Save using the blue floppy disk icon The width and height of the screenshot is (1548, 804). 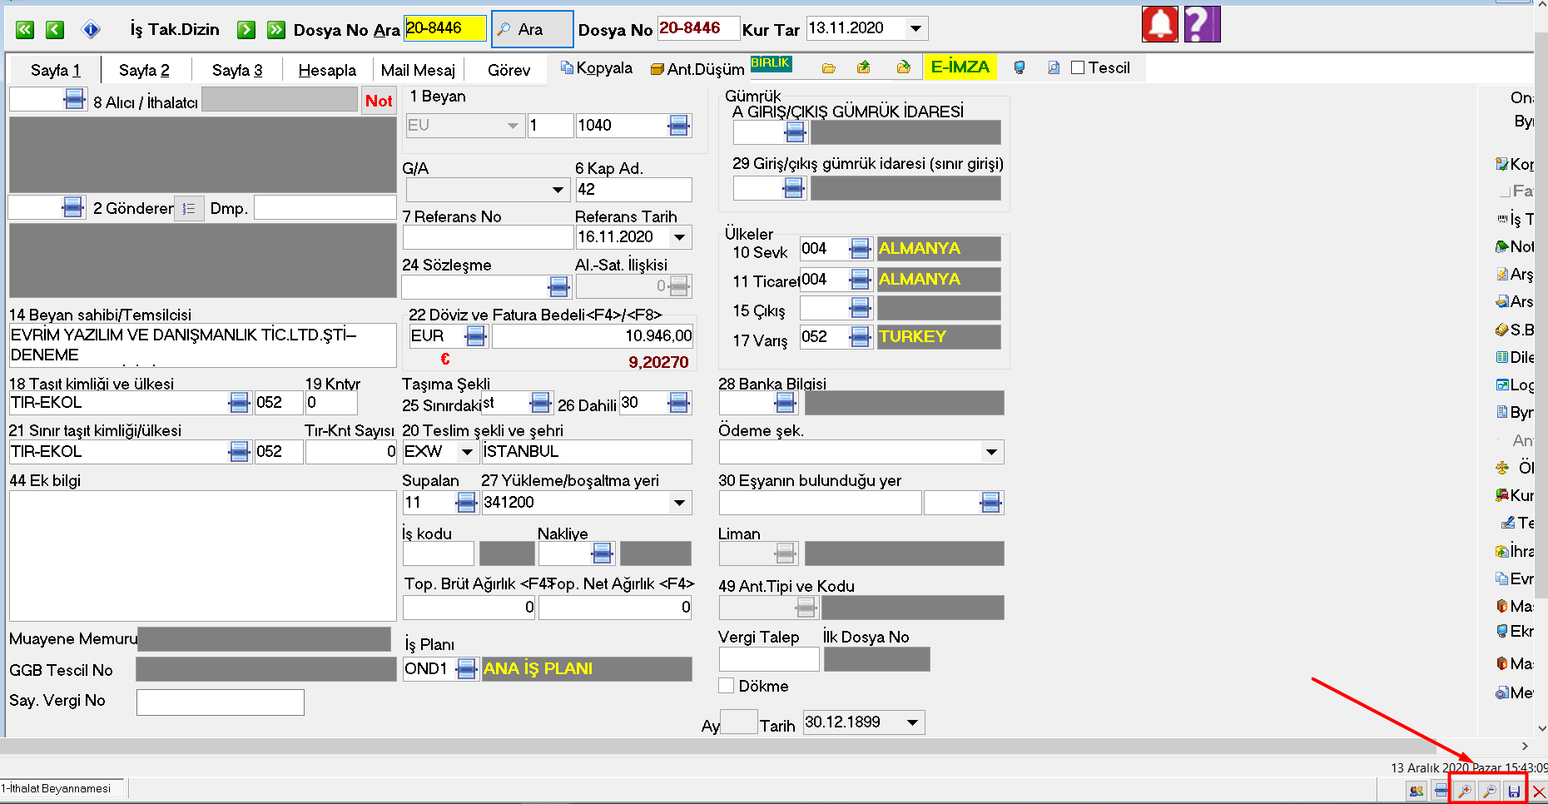click(x=1514, y=791)
